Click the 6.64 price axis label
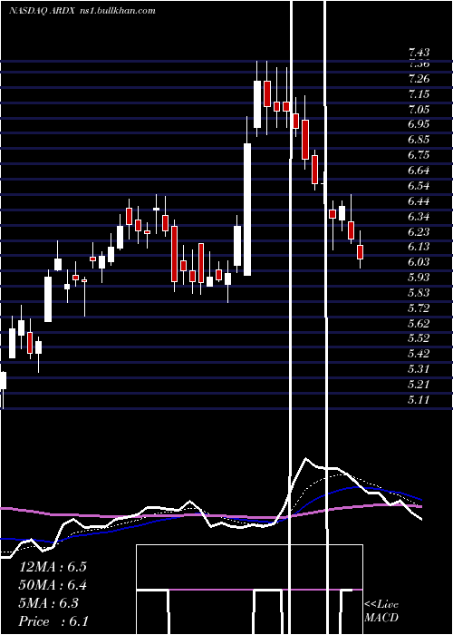Screen dimensions: 453x635 [x=419, y=171]
